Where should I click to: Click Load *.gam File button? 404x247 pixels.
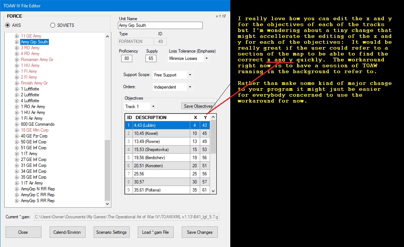155,232
